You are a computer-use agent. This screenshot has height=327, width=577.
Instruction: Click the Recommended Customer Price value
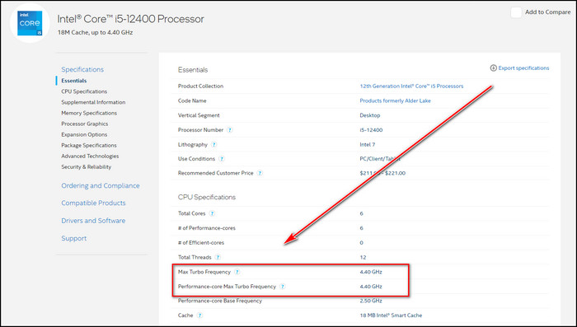point(382,173)
